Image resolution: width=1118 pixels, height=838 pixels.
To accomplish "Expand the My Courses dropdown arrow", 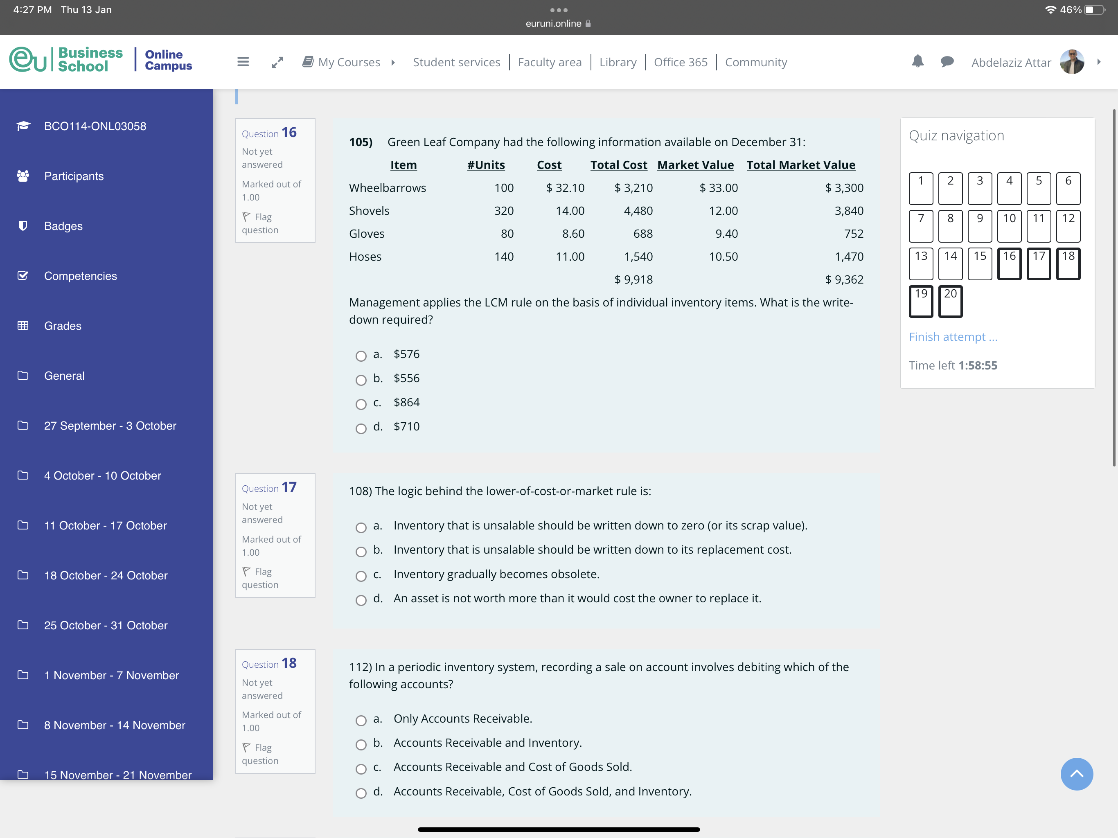I will click(393, 63).
